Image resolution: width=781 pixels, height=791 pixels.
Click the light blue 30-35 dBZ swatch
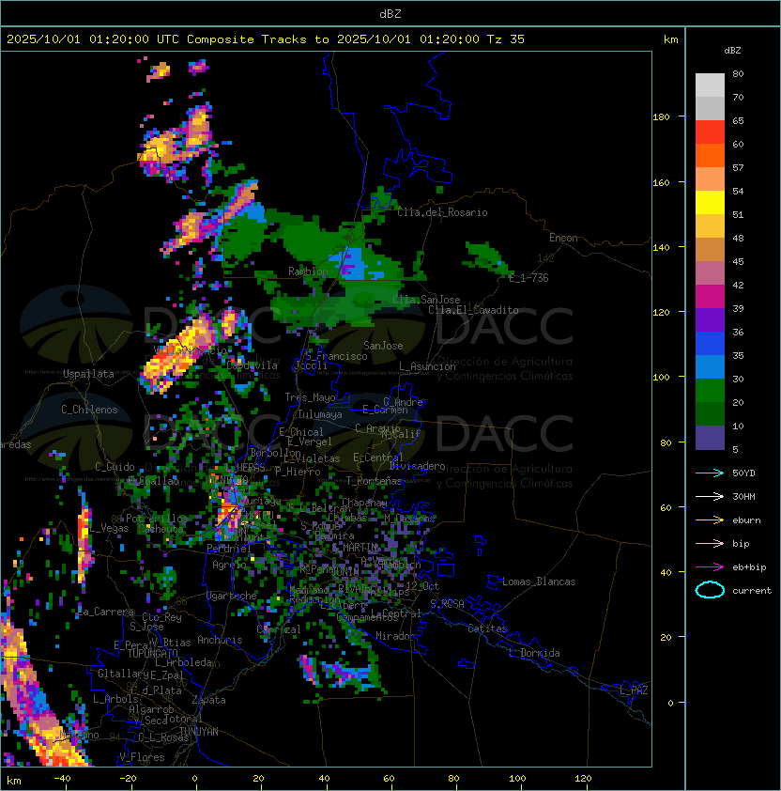(710, 366)
